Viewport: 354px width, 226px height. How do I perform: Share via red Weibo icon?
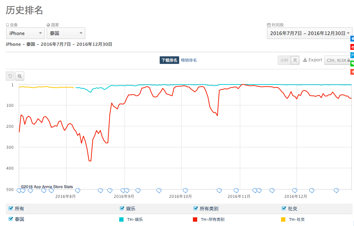tap(352, 47)
